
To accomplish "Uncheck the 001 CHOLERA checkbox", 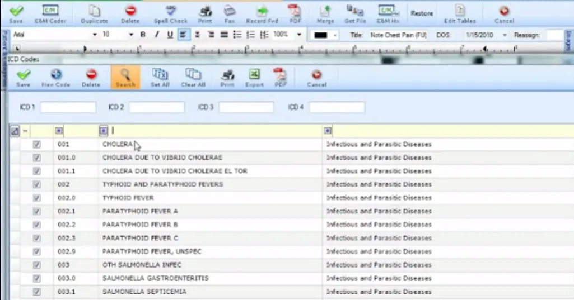I will point(36,144).
